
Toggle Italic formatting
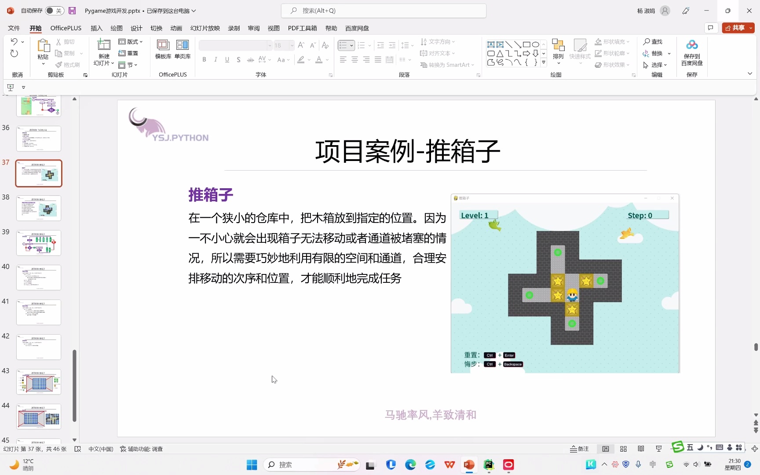[x=216, y=60]
